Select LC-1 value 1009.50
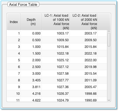The image size is (119, 111). coord(56,40)
